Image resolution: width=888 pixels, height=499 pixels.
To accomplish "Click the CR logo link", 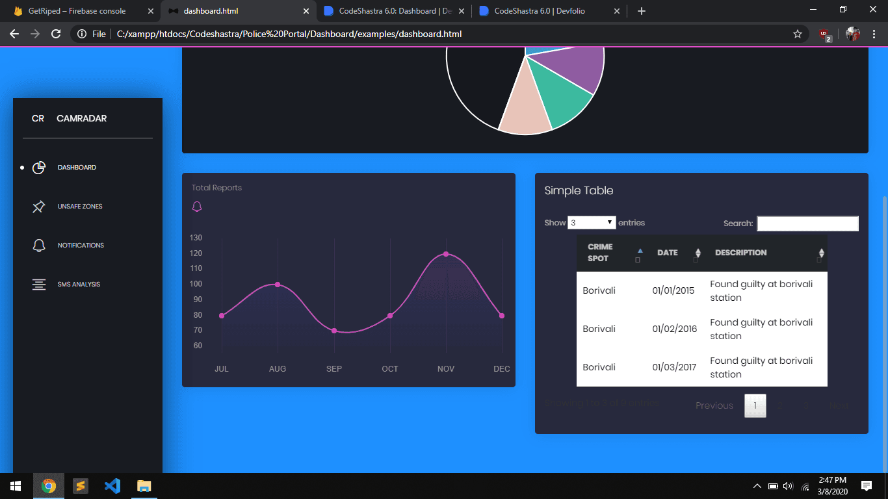I will [x=38, y=118].
